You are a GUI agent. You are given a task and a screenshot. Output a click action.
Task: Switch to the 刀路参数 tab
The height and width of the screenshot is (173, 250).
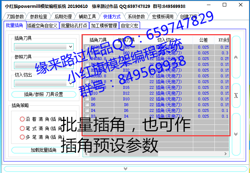coord(15,17)
